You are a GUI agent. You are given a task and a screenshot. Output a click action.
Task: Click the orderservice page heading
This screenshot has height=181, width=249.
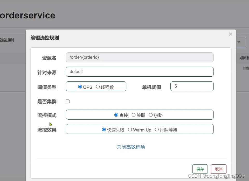(27, 15)
